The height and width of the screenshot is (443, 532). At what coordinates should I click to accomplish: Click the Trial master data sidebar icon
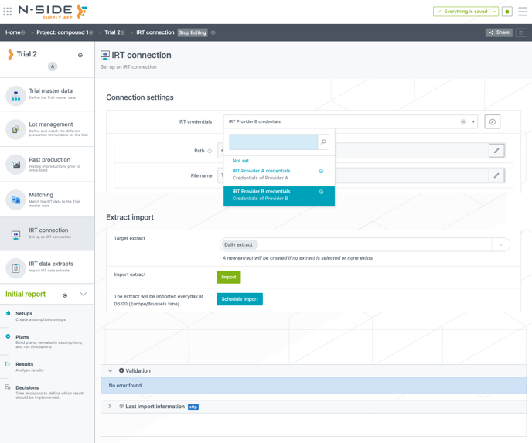click(15, 95)
